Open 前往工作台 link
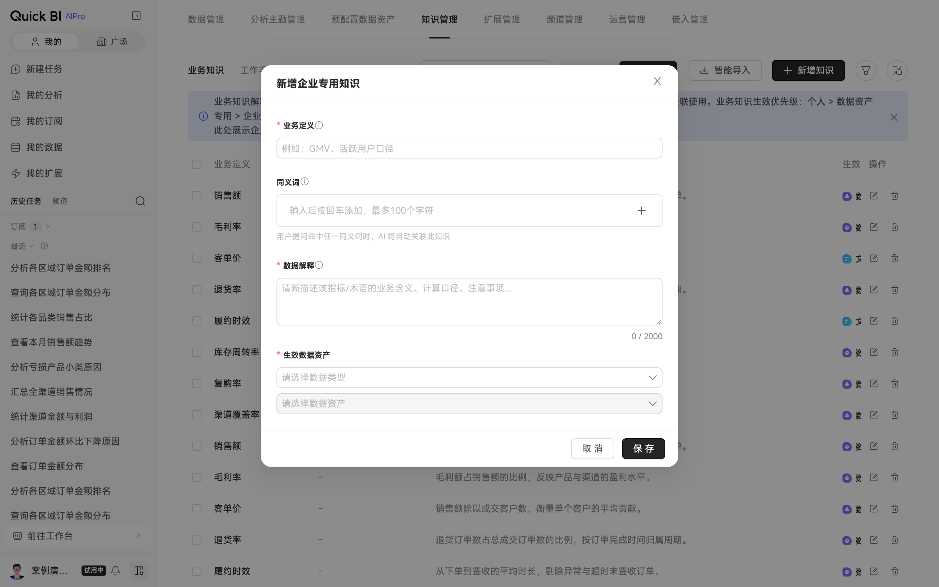 [x=78, y=536]
